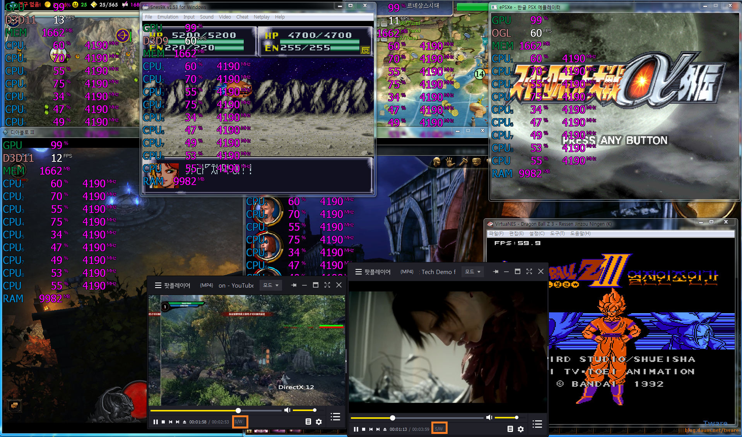Click the fist icon in Diablo III
The width and height of the screenshot is (742, 437).
pos(476,162)
